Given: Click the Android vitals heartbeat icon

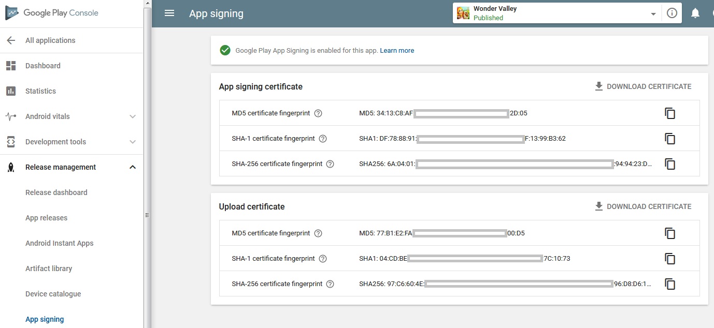Looking at the screenshot, I should 11,116.
